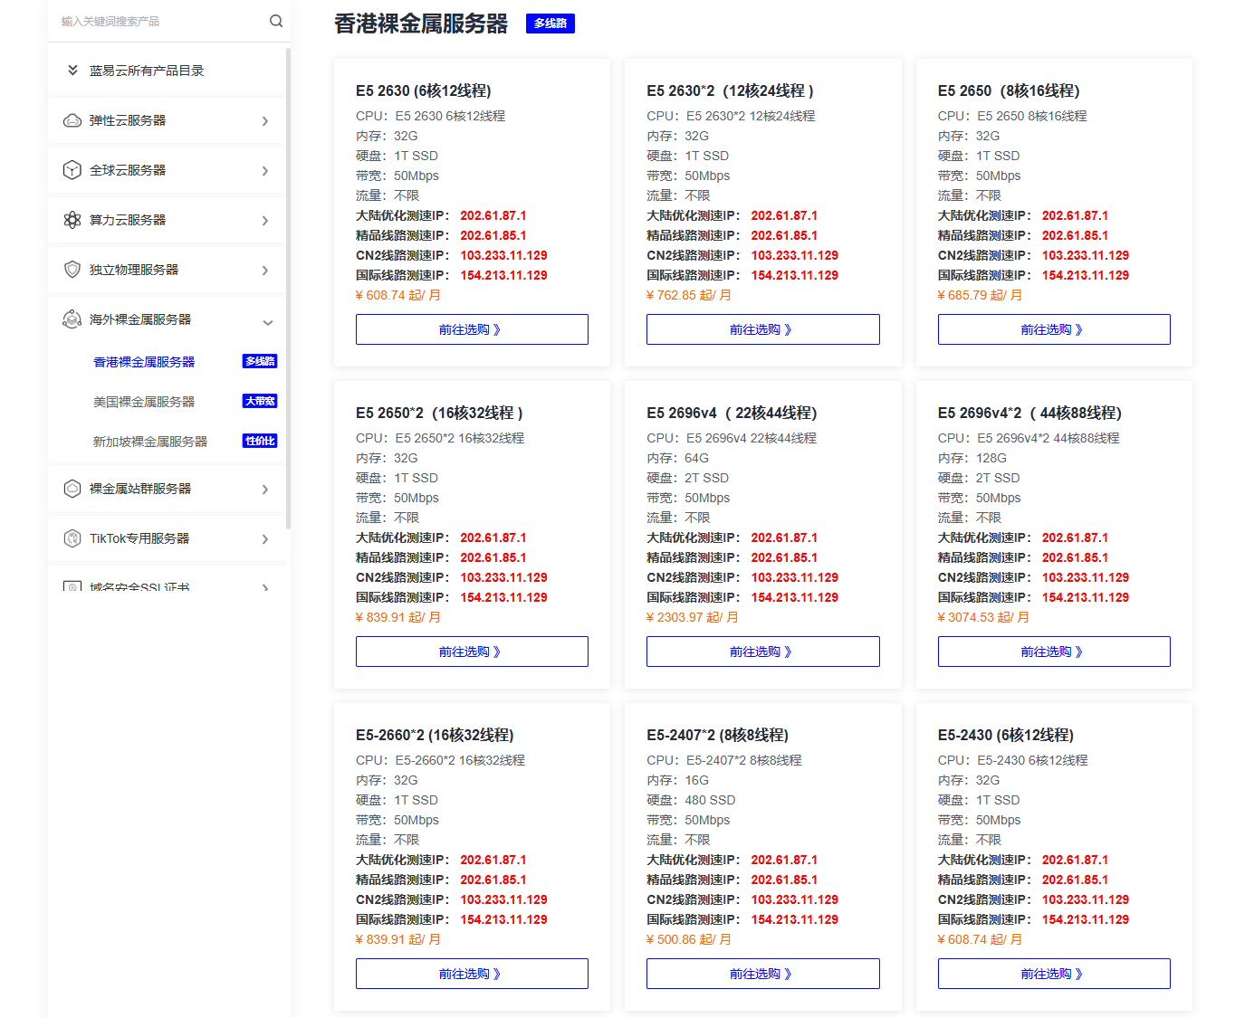Click 前往选购 for E5 2630 (6核12线程)
1235x1018 pixels.
tap(472, 329)
